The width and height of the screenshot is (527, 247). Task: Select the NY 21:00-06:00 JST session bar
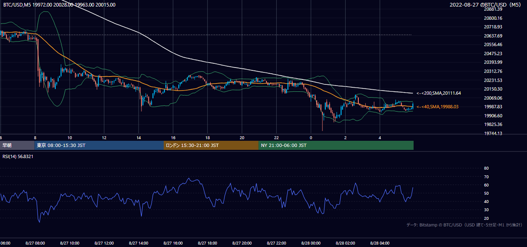pyautogui.click(x=336, y=145)
